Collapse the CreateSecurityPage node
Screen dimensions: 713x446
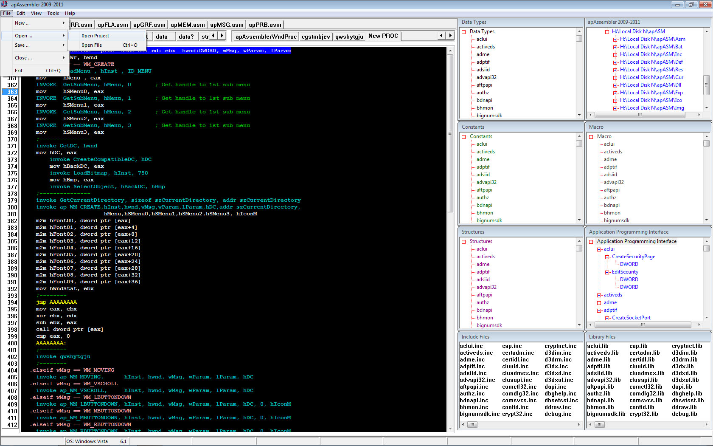click(607, 257)
